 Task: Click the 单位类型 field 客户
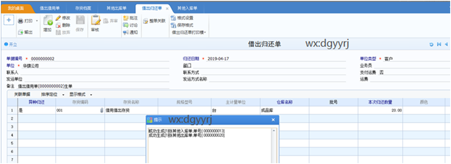coord(417,59)
